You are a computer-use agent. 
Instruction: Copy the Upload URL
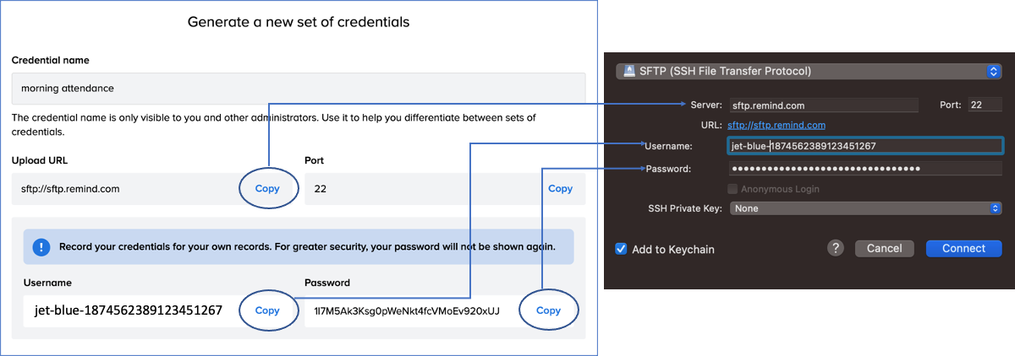point(267,189)
